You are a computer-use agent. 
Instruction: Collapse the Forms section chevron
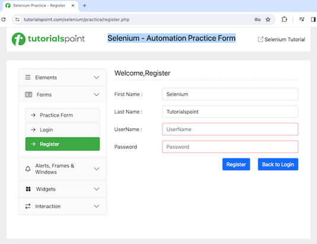point(97,94)
